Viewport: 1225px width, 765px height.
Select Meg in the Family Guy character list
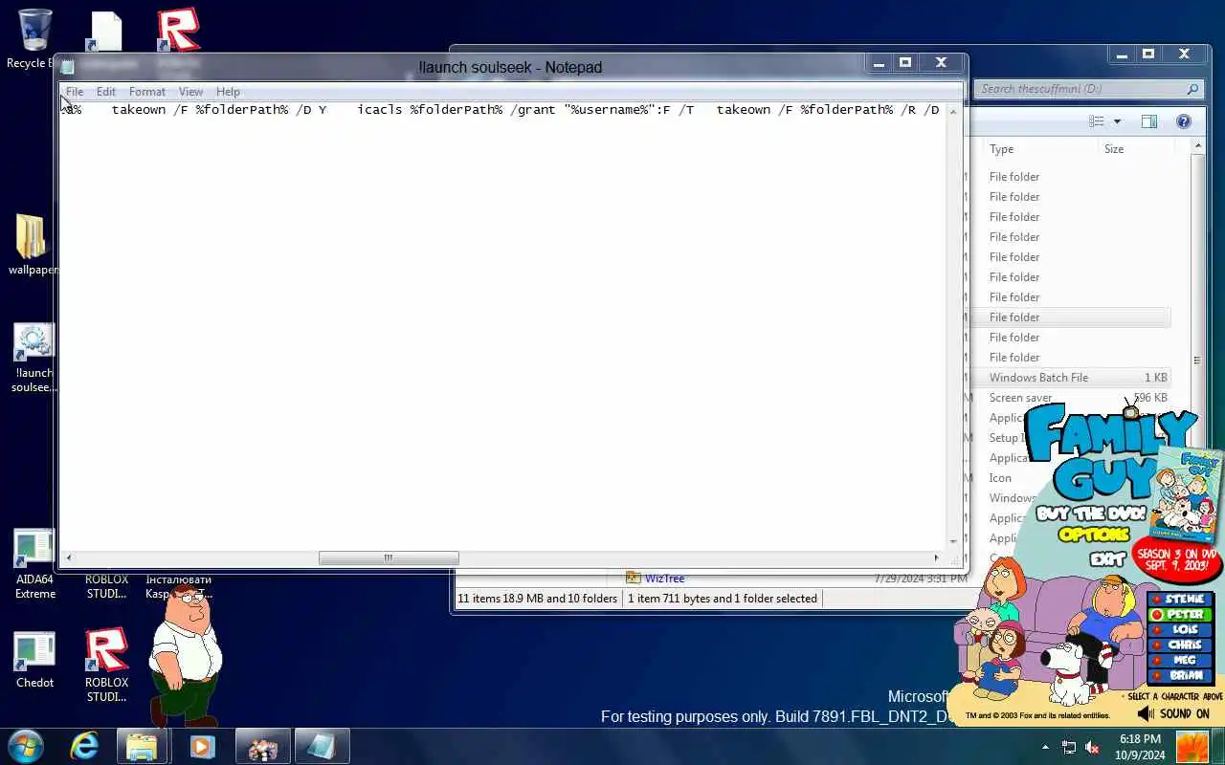coord(1181,661)
